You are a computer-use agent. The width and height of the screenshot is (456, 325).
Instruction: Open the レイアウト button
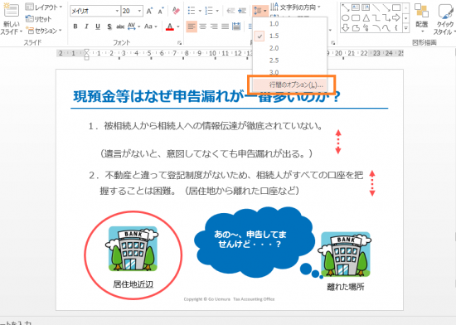pyautogui.click(x=43, y=7)
